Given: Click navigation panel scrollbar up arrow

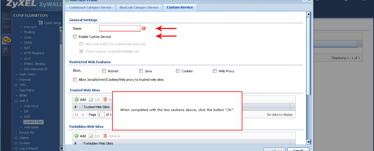Looking at the screenshot, I should 61,28.
